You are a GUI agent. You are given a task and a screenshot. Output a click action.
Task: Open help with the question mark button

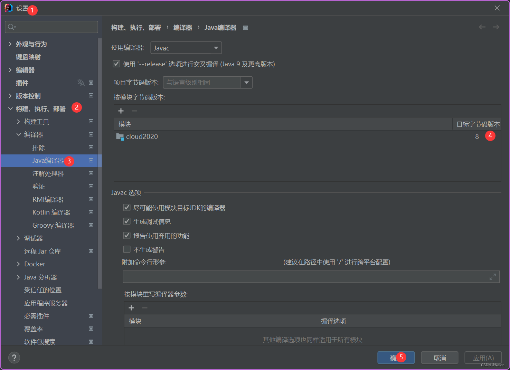pos(14,358)
